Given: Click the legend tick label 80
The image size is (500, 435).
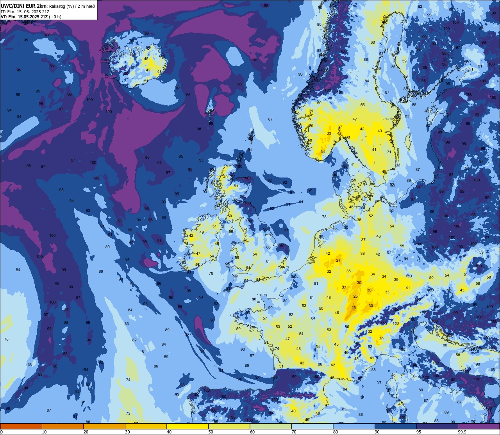Looking at the screenshot, I should [335, 432].
